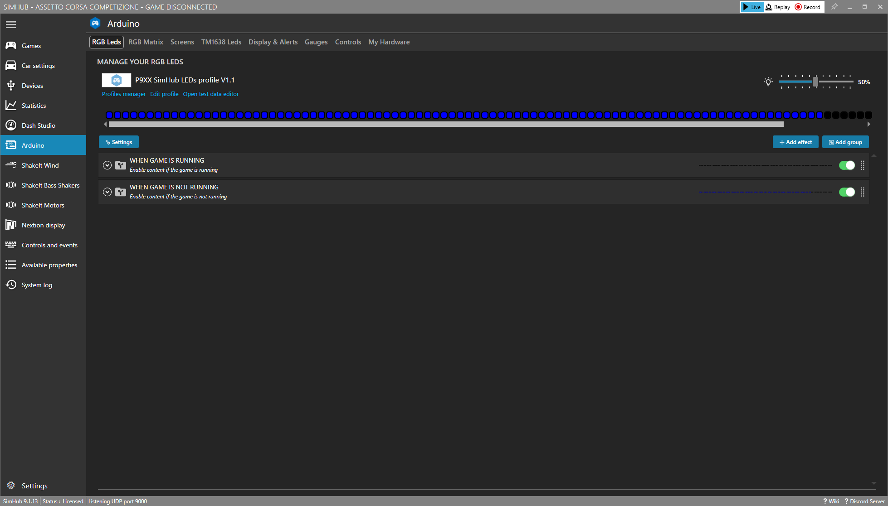Image resolution: width=888 pixels, height=506 pixels.
Task: Click the group folder icon for WHEN GAME IS NOT RUNNING
Action: [121, 192]
